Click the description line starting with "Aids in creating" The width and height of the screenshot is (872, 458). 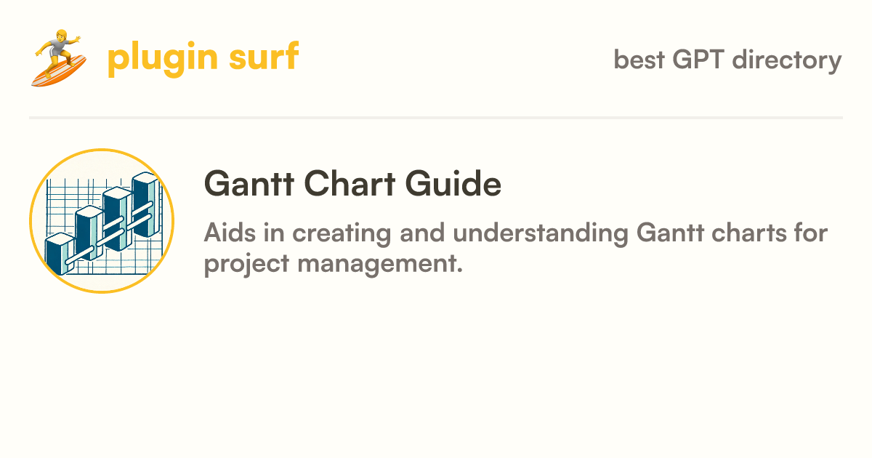coord(517,234)
